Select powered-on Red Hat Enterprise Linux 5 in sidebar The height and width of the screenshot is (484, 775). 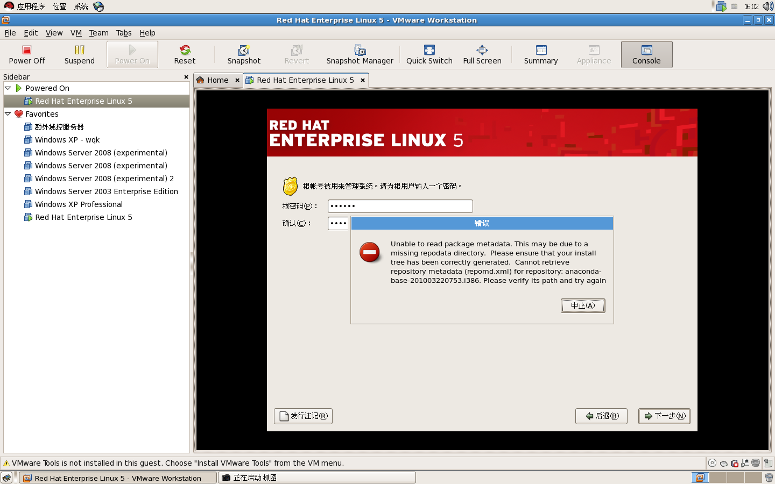(x=96, y=101)
